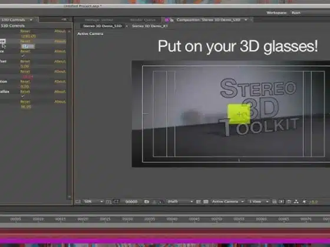Click Reset in the highlighted effect row
Image resolution: width=330 pixels, height=247 pixels.
25,41
